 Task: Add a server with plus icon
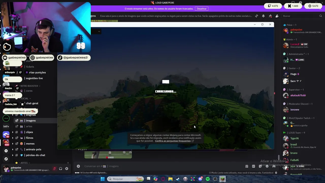point(6,151)
